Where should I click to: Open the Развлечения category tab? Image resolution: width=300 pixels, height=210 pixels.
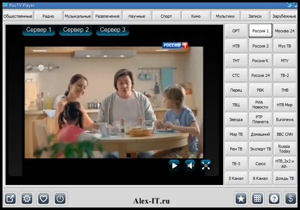click(107, 16)
